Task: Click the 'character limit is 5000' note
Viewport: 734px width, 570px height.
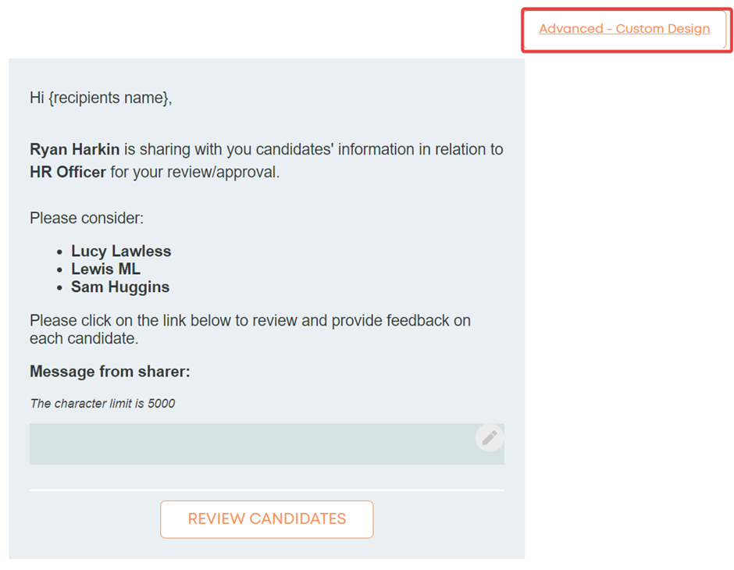Action: (102, 404)
